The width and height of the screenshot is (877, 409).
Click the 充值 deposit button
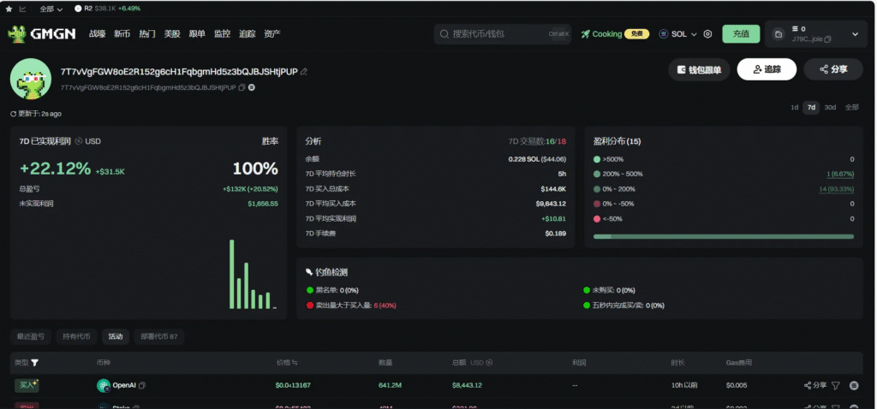(x=741, y=34)
